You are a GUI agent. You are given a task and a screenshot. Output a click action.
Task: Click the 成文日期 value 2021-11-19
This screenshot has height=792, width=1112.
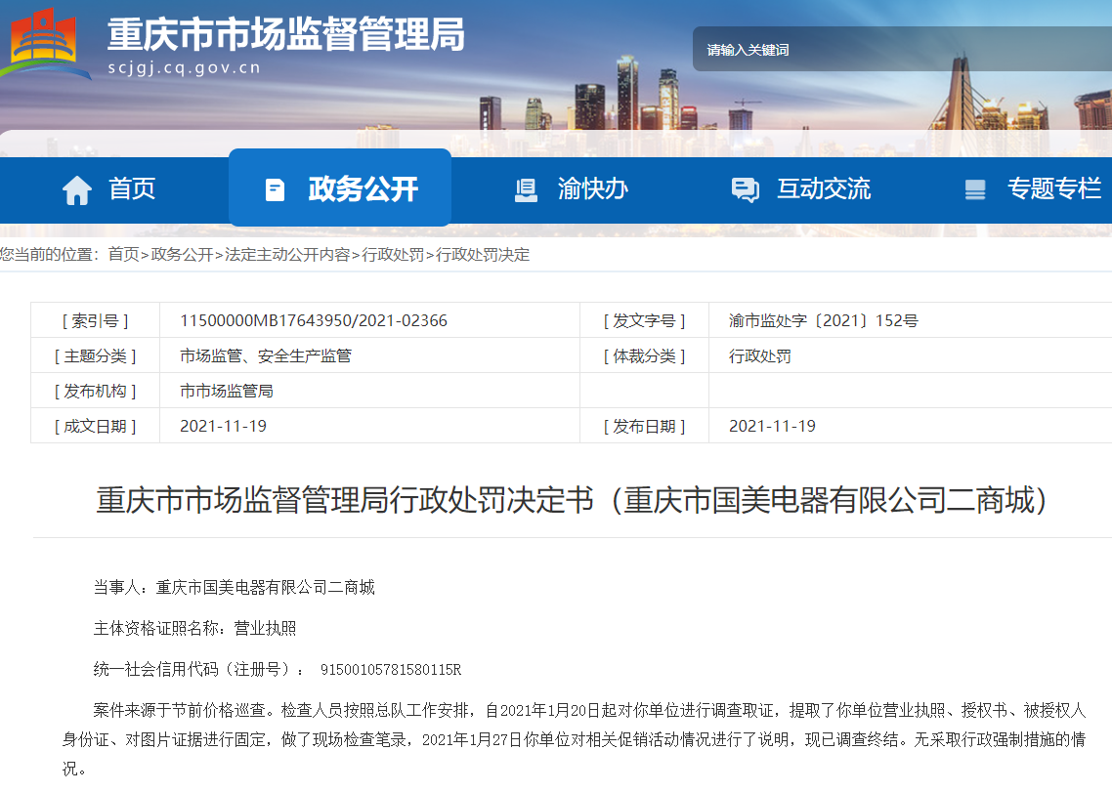[224, 426]
